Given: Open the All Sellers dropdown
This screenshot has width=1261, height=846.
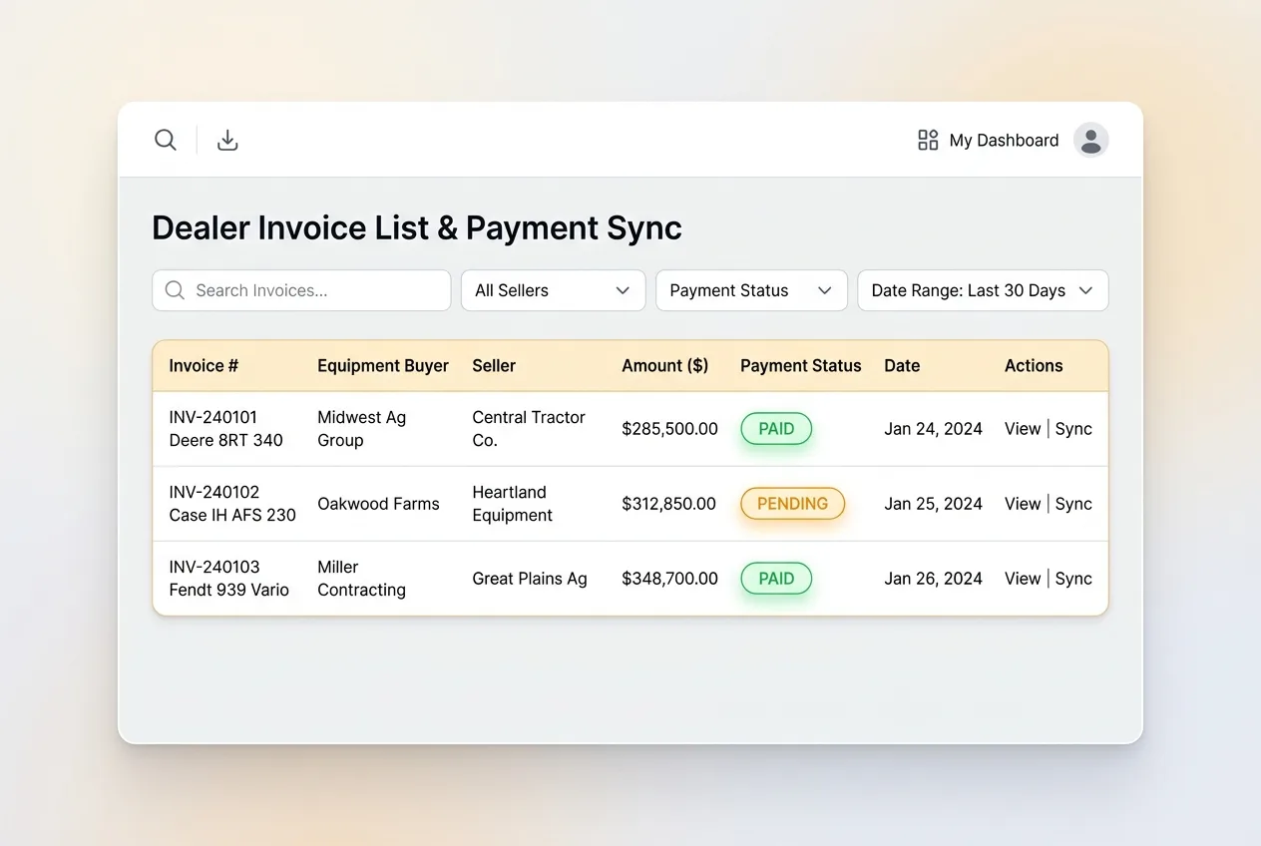Looking at the screenshot, I should 554,290.
